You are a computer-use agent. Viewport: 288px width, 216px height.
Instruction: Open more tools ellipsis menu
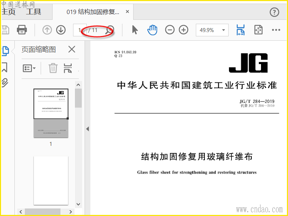[x=276, y=30]
